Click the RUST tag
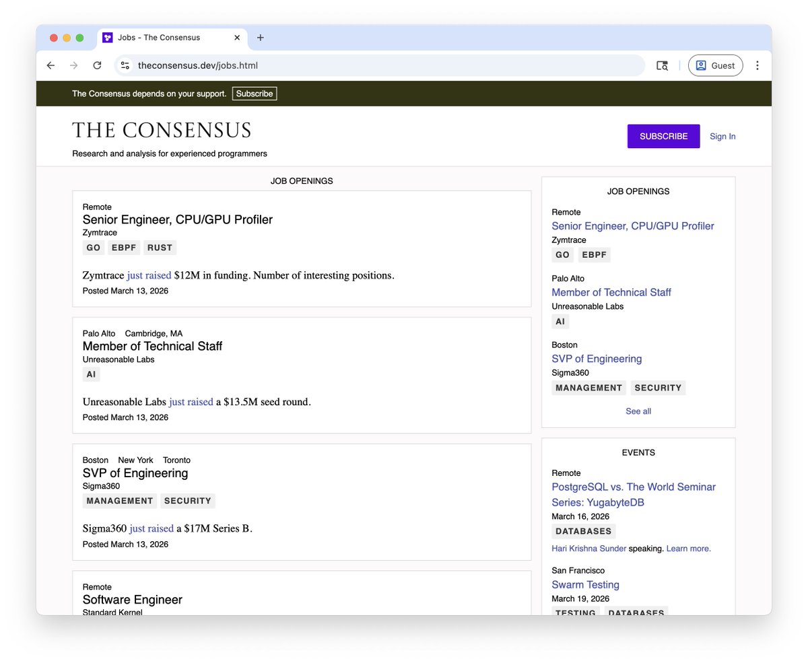This screenshot has width=808, height=663. coord(160,248)
